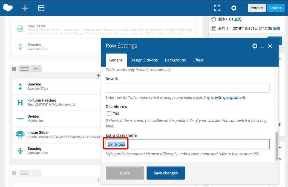Image resolution: width=288 pixels, height=187 pixels.
Task: Add column with plus tab above Fortuna Heading row
Action: pyautogui.click(x=36, y=69)
